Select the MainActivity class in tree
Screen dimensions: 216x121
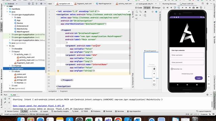click(x=22, y=29)
